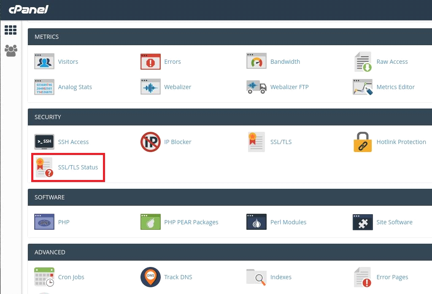
Task: Open the Error Pages link
Action: tap(392, 277)
